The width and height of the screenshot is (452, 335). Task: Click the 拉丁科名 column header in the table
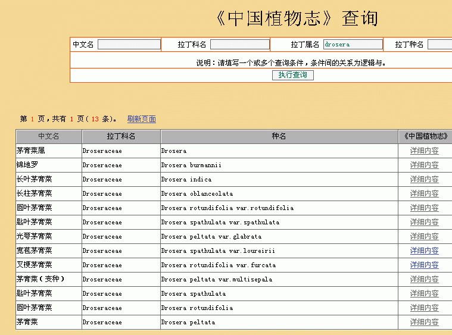click(121, 136)
